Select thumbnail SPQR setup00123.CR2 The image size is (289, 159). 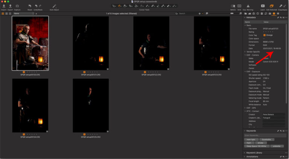(212, 43)
